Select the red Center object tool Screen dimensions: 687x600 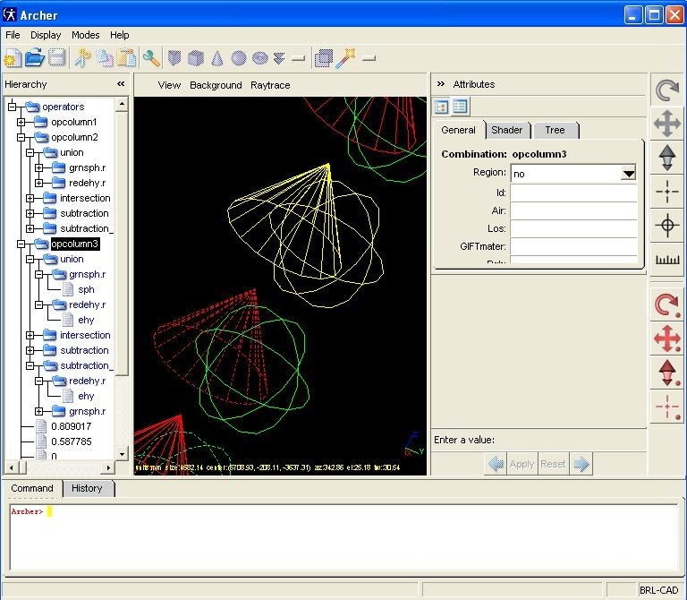click(x=666, y=407)
